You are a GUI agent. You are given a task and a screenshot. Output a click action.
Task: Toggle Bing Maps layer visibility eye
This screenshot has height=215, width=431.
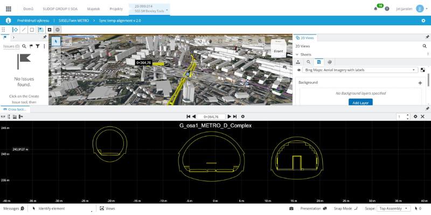299,70
